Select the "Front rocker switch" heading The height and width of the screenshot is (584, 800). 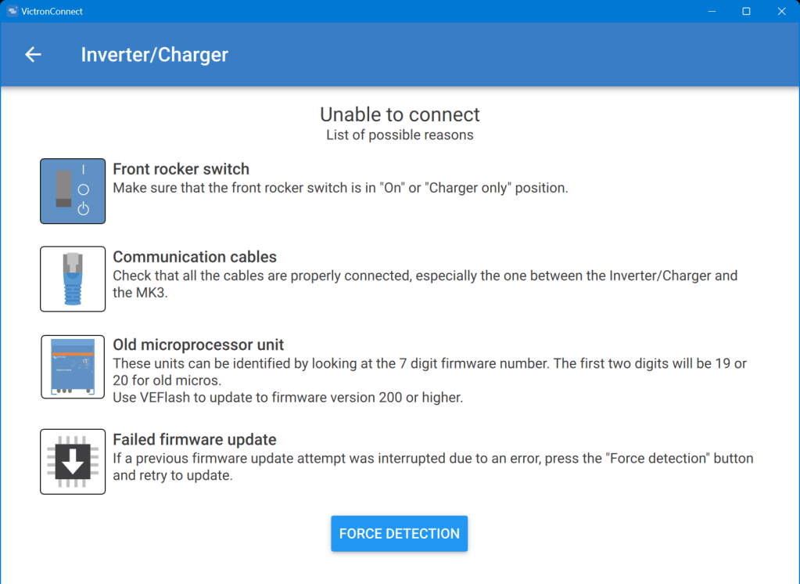pos(181,169)
